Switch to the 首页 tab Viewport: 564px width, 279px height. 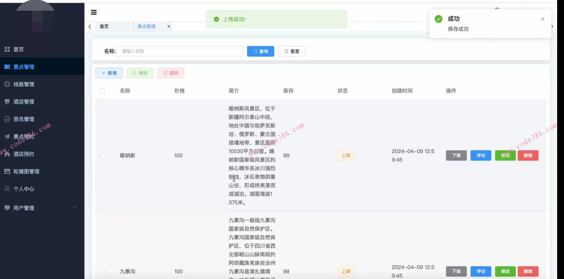pos(104,26)
